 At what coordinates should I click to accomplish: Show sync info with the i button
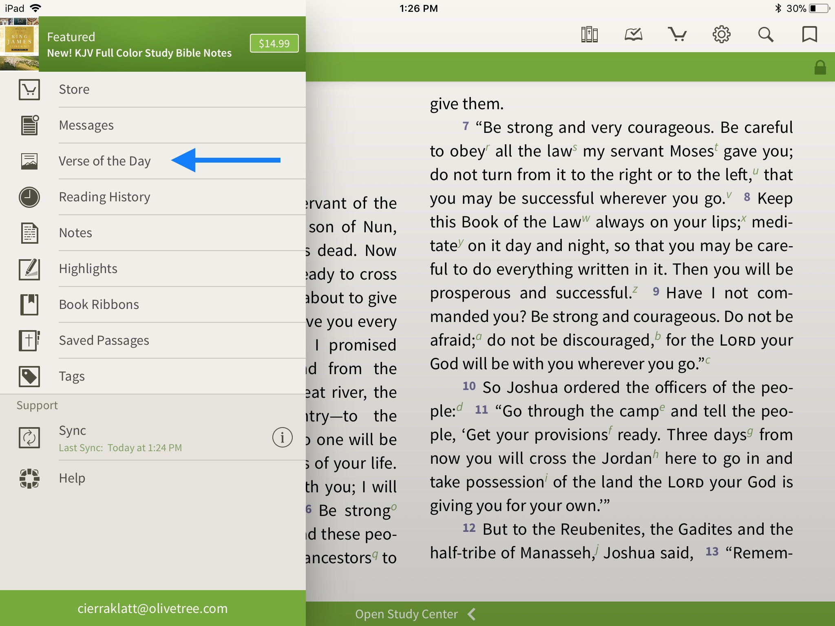click(282, 438)
